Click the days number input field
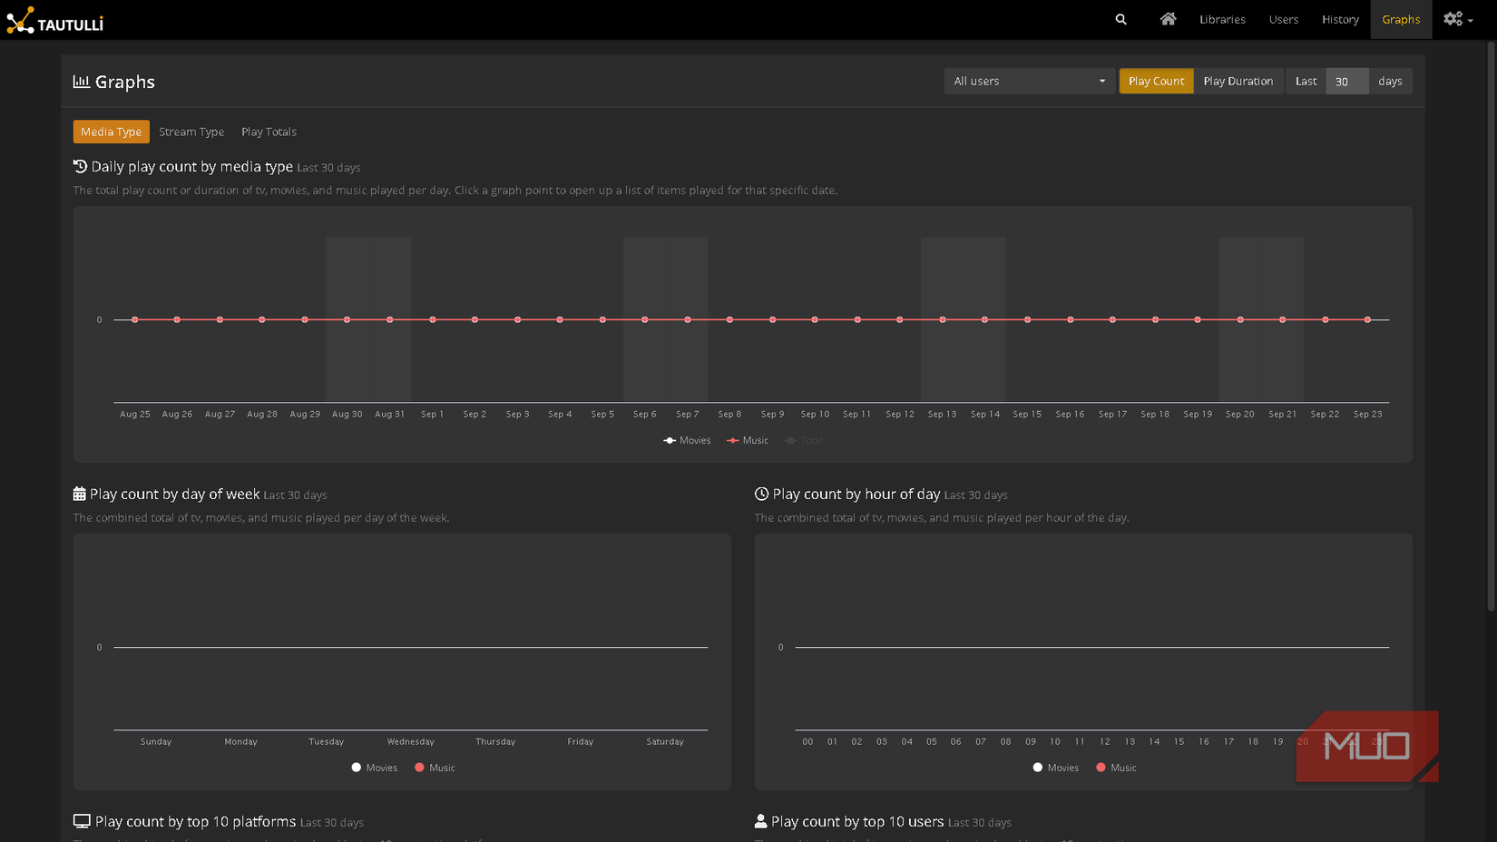Screen dimensions: 1497x842 1346,81
